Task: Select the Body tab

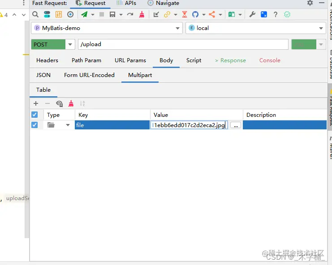Action: [166, 60]
